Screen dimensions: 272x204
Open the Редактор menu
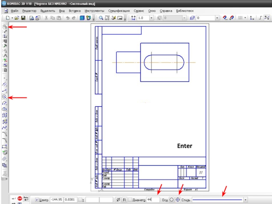pyautogui.click(x=30, y=11)
